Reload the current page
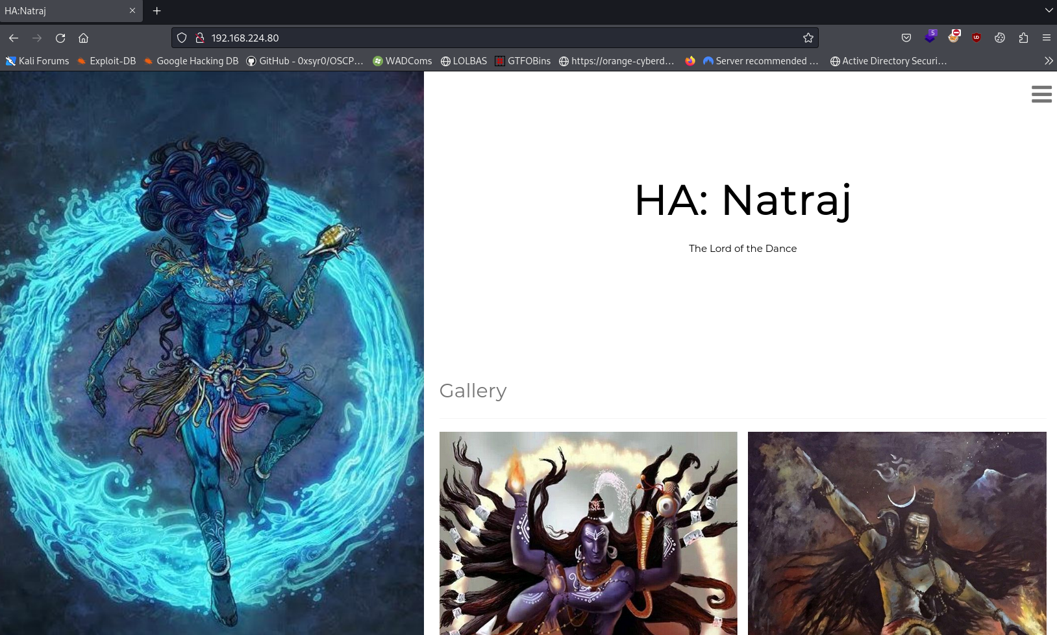Image resolution: width=1057 pixels, height=635 pixels. [60, 38]
